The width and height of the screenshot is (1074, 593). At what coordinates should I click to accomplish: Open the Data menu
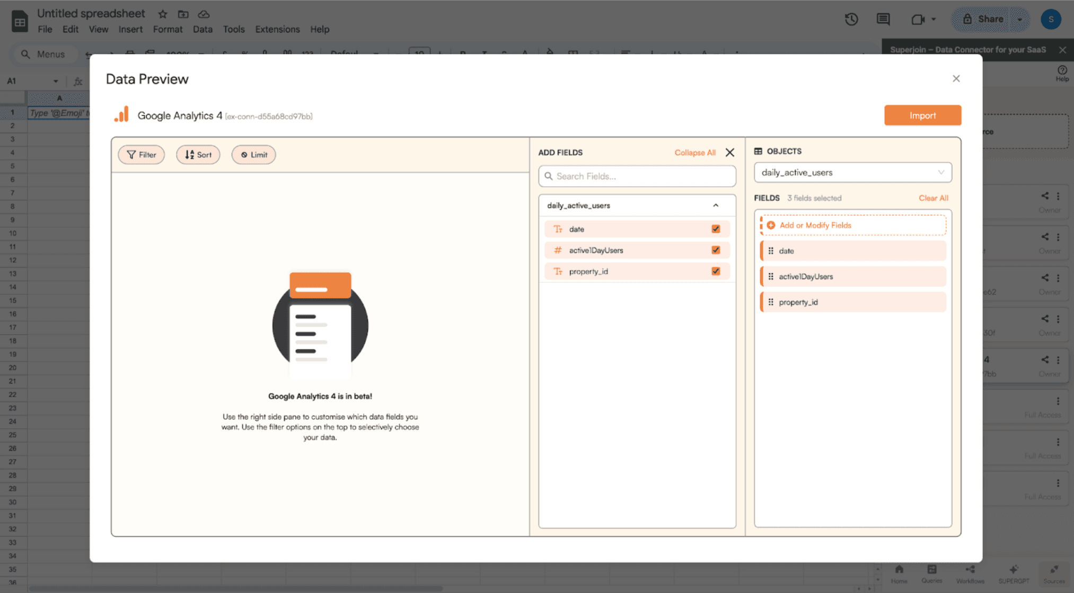203,29
